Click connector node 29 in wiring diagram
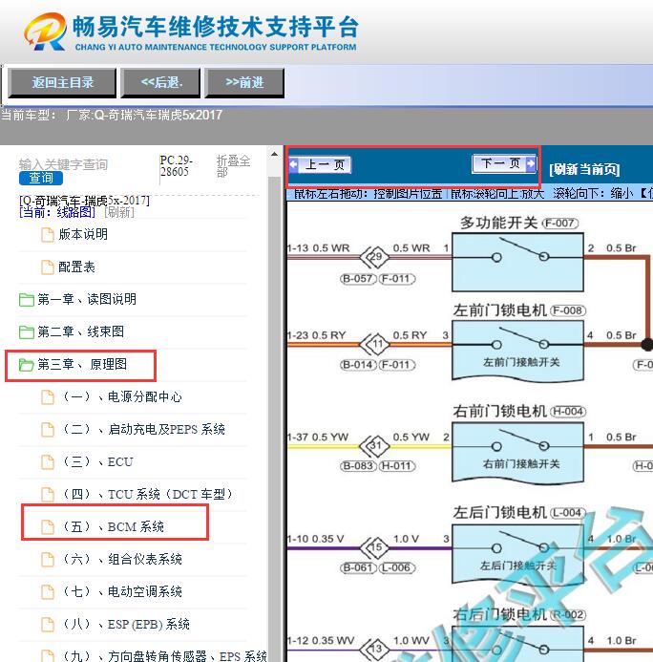This screenshot has height=662, width=653. pyautogui.click(x=375, y=256)
